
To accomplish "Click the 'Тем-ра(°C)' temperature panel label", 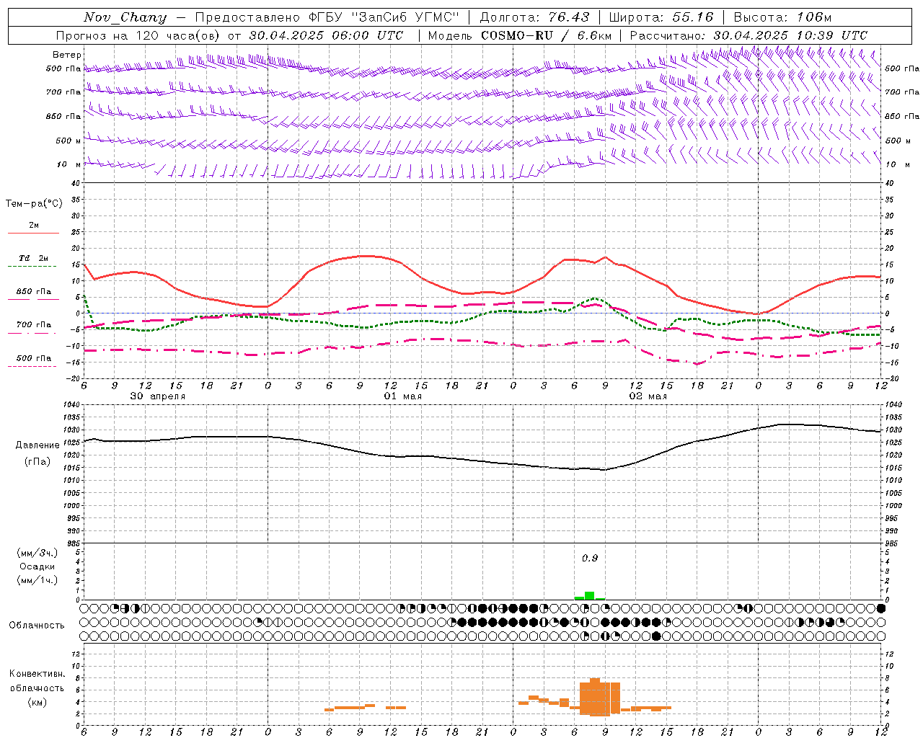I will pos(34,204).
